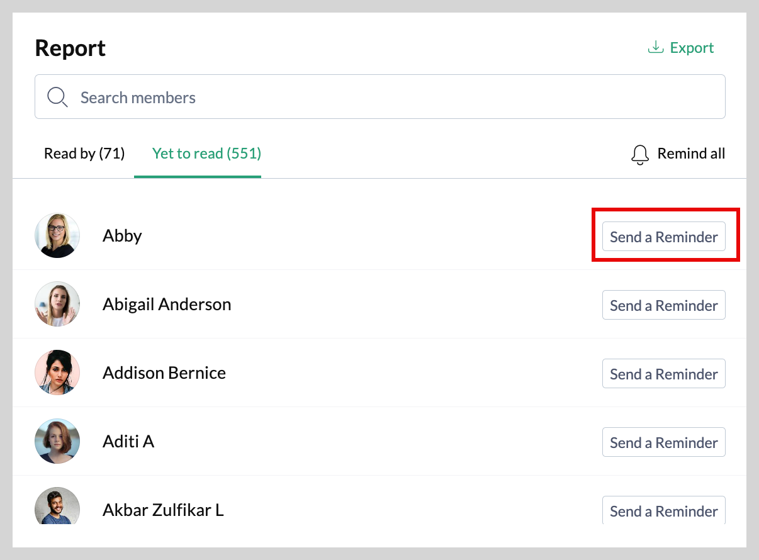This screenshot has height=560, width=759.
Task: Click the search magnifier icon
Action: [x=57, y=97]
